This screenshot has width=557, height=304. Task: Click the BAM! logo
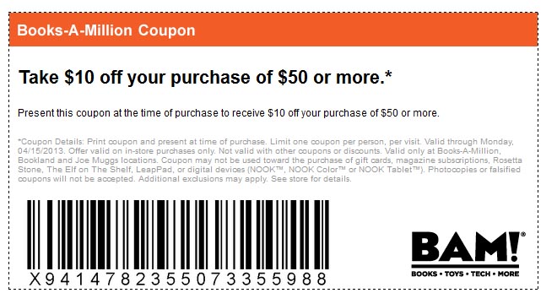(x=468, y=254)
